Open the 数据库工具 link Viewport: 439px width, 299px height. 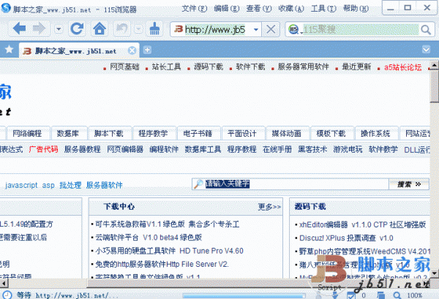pyautogui.click(x=203, y=149)
